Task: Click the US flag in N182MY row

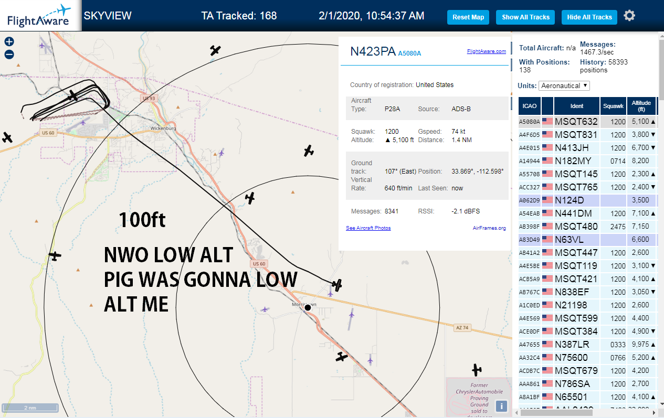Action: point(547,161)
